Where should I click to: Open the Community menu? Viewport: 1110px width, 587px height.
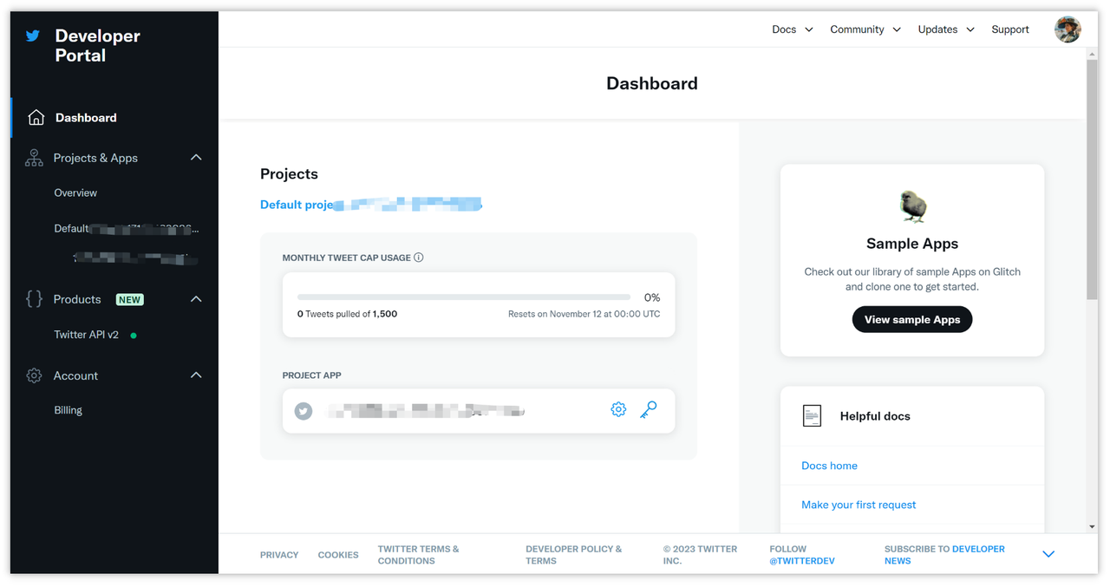(864, 29)
